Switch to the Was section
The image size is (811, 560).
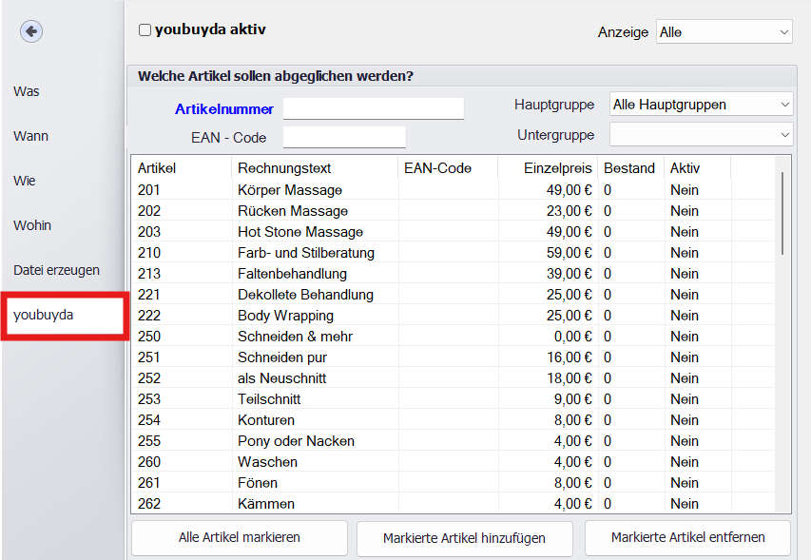[27, 91]
